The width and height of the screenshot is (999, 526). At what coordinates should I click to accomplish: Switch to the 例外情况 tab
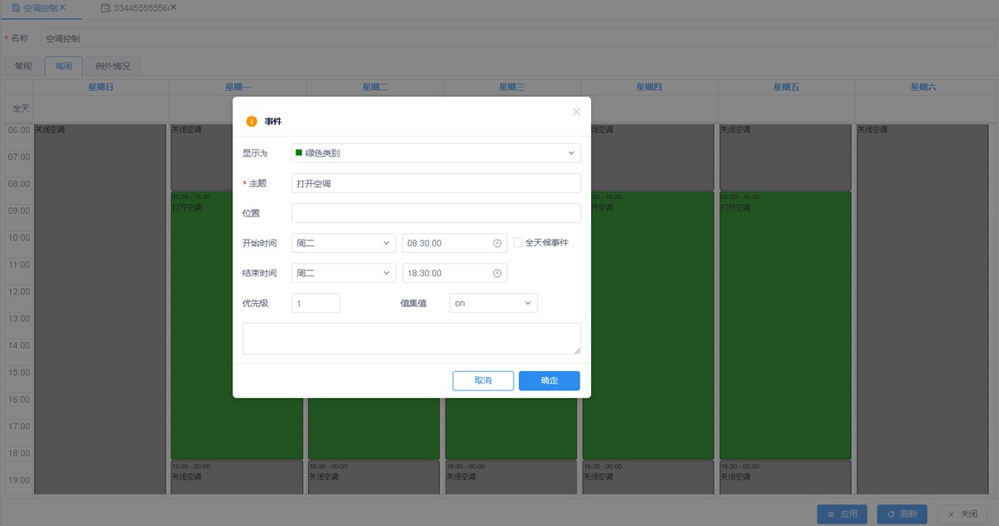112,66
